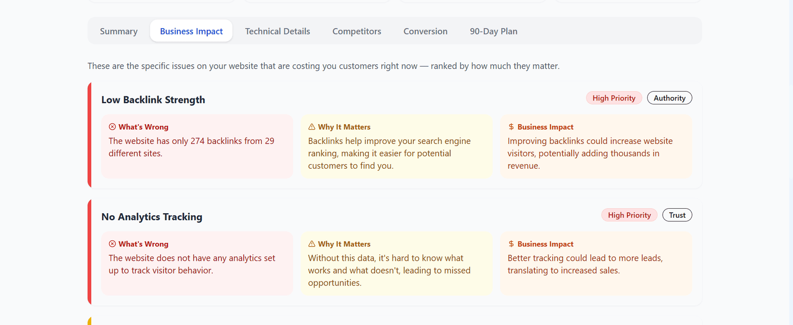The height and width of the screenshot is (325, 793).
Task: View the 90-Day Plan tab
Action: click(x=493, y=31)
